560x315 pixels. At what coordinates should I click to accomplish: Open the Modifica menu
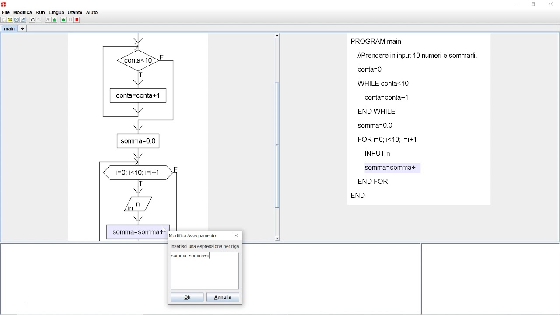click(22, 12)
